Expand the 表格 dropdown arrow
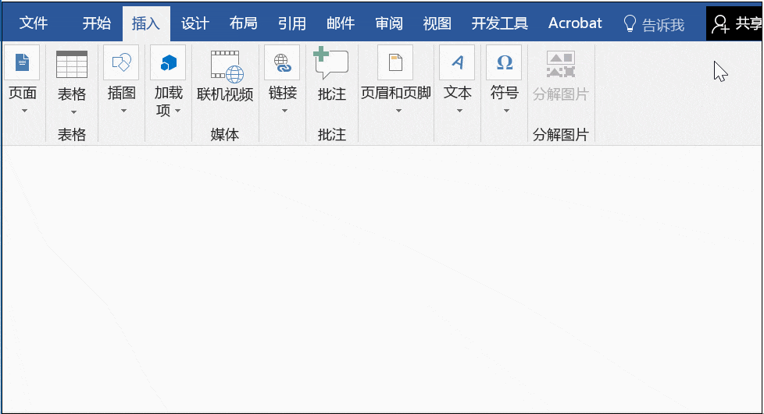Screen dimensions: 764x414 [73, 112]
